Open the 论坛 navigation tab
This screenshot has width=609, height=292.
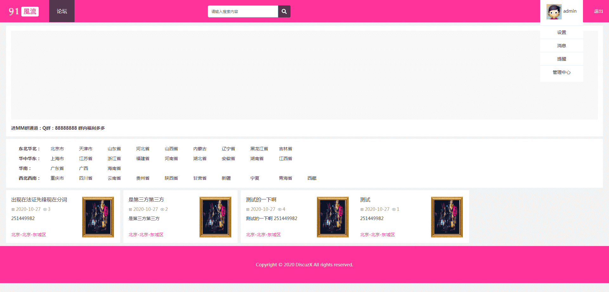click(62, 11)
